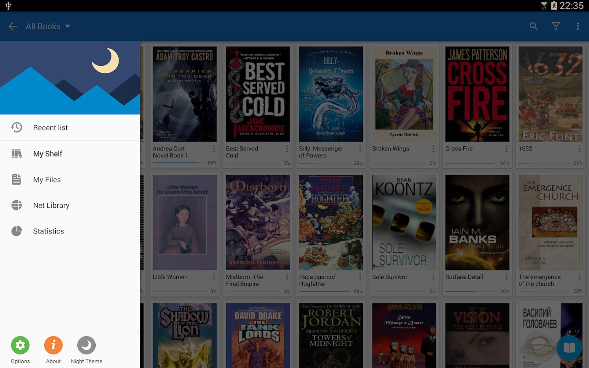589x368 pixels.
Task: Open the floating reader button bottom right
Action: pyautogui.click(x=569, y=347)
